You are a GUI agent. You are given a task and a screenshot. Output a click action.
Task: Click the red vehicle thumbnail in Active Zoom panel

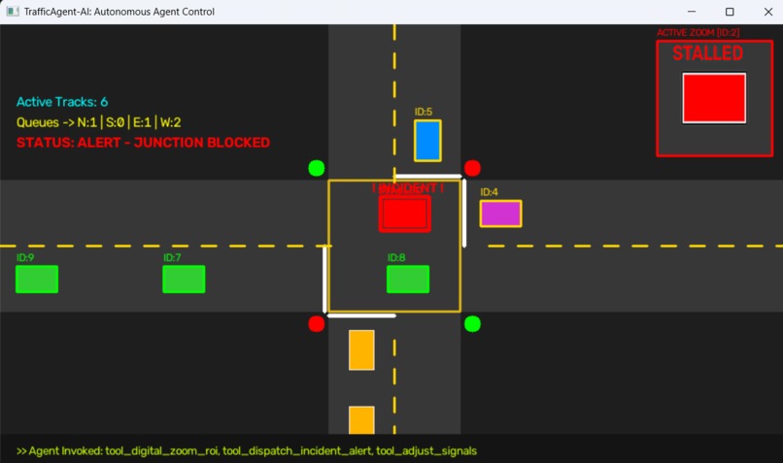714,98
